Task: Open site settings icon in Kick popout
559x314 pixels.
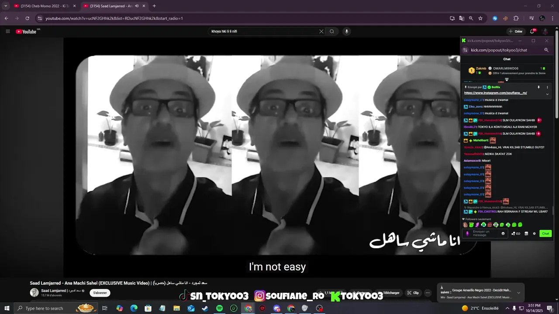Action: click(466, 50)
